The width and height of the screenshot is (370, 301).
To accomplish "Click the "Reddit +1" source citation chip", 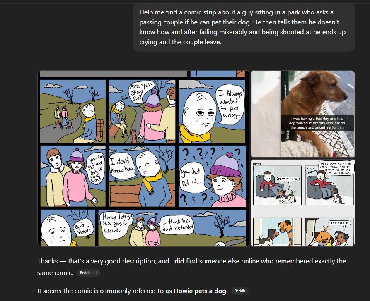I will 88,273.
